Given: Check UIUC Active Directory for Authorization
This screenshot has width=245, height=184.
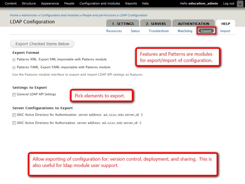Looking at the screenshot, I should [x=14, y=123].
